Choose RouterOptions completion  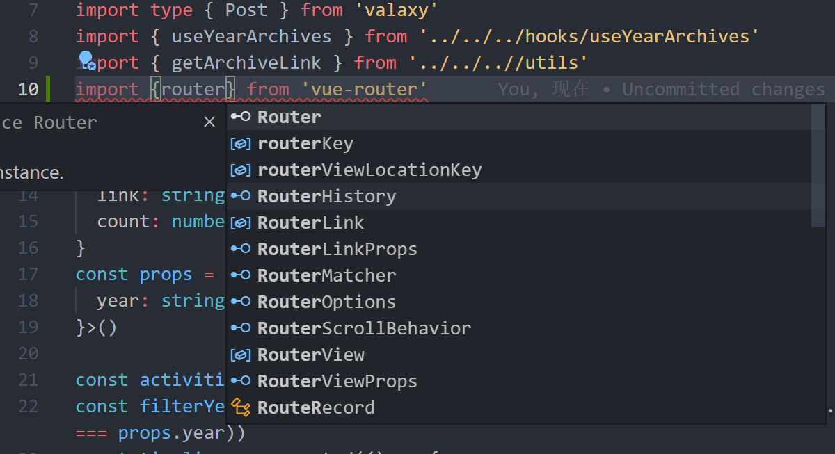[x=520, y=302]
